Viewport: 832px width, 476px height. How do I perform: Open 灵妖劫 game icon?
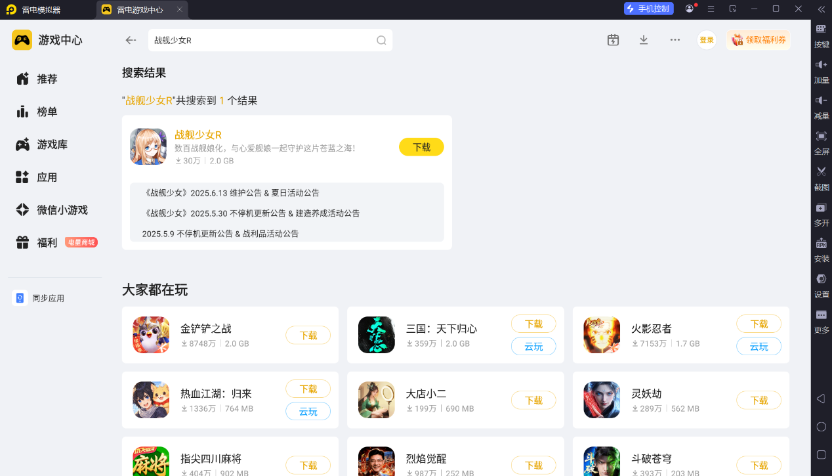click(x=602, y=400)
